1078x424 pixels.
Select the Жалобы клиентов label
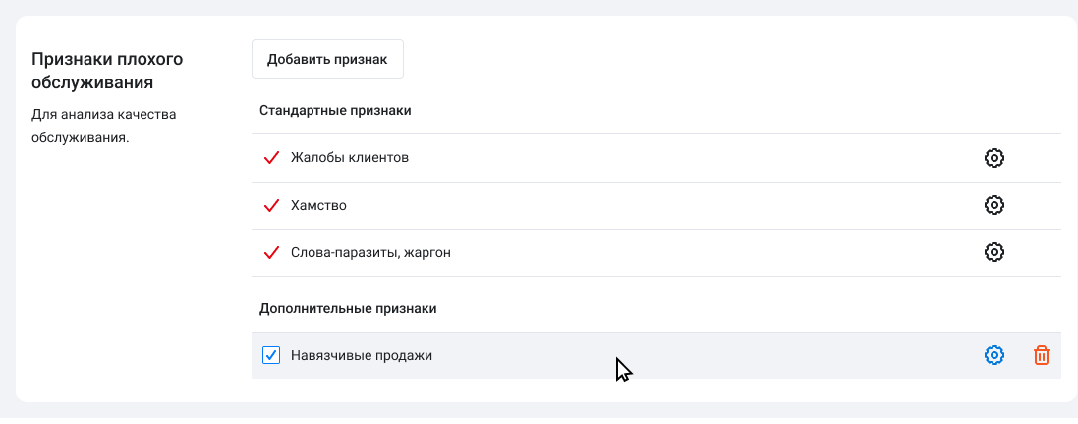click(349, 158)
